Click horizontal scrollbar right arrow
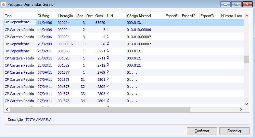The image size is (255, 138). 241,109
